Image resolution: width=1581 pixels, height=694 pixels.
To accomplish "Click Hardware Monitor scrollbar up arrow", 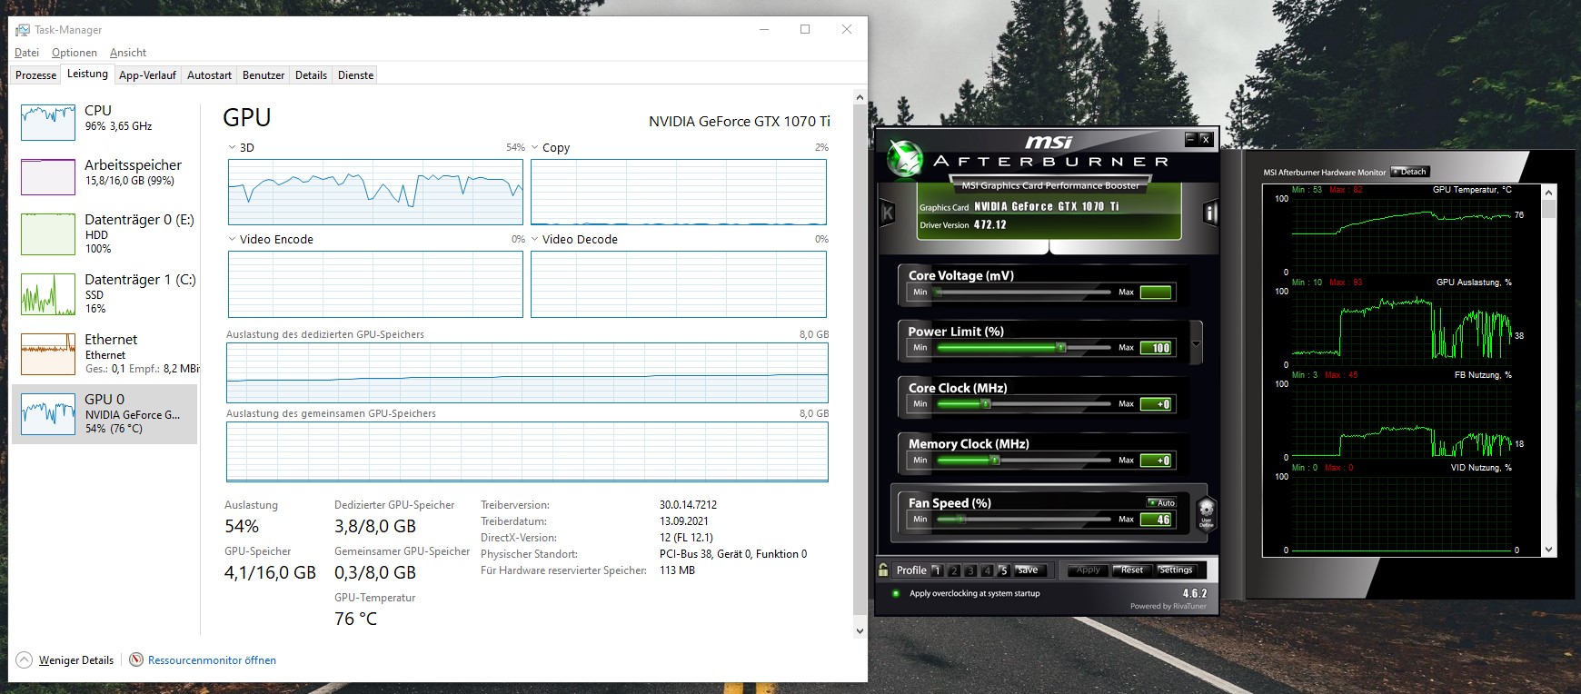I will point(1549,193).
